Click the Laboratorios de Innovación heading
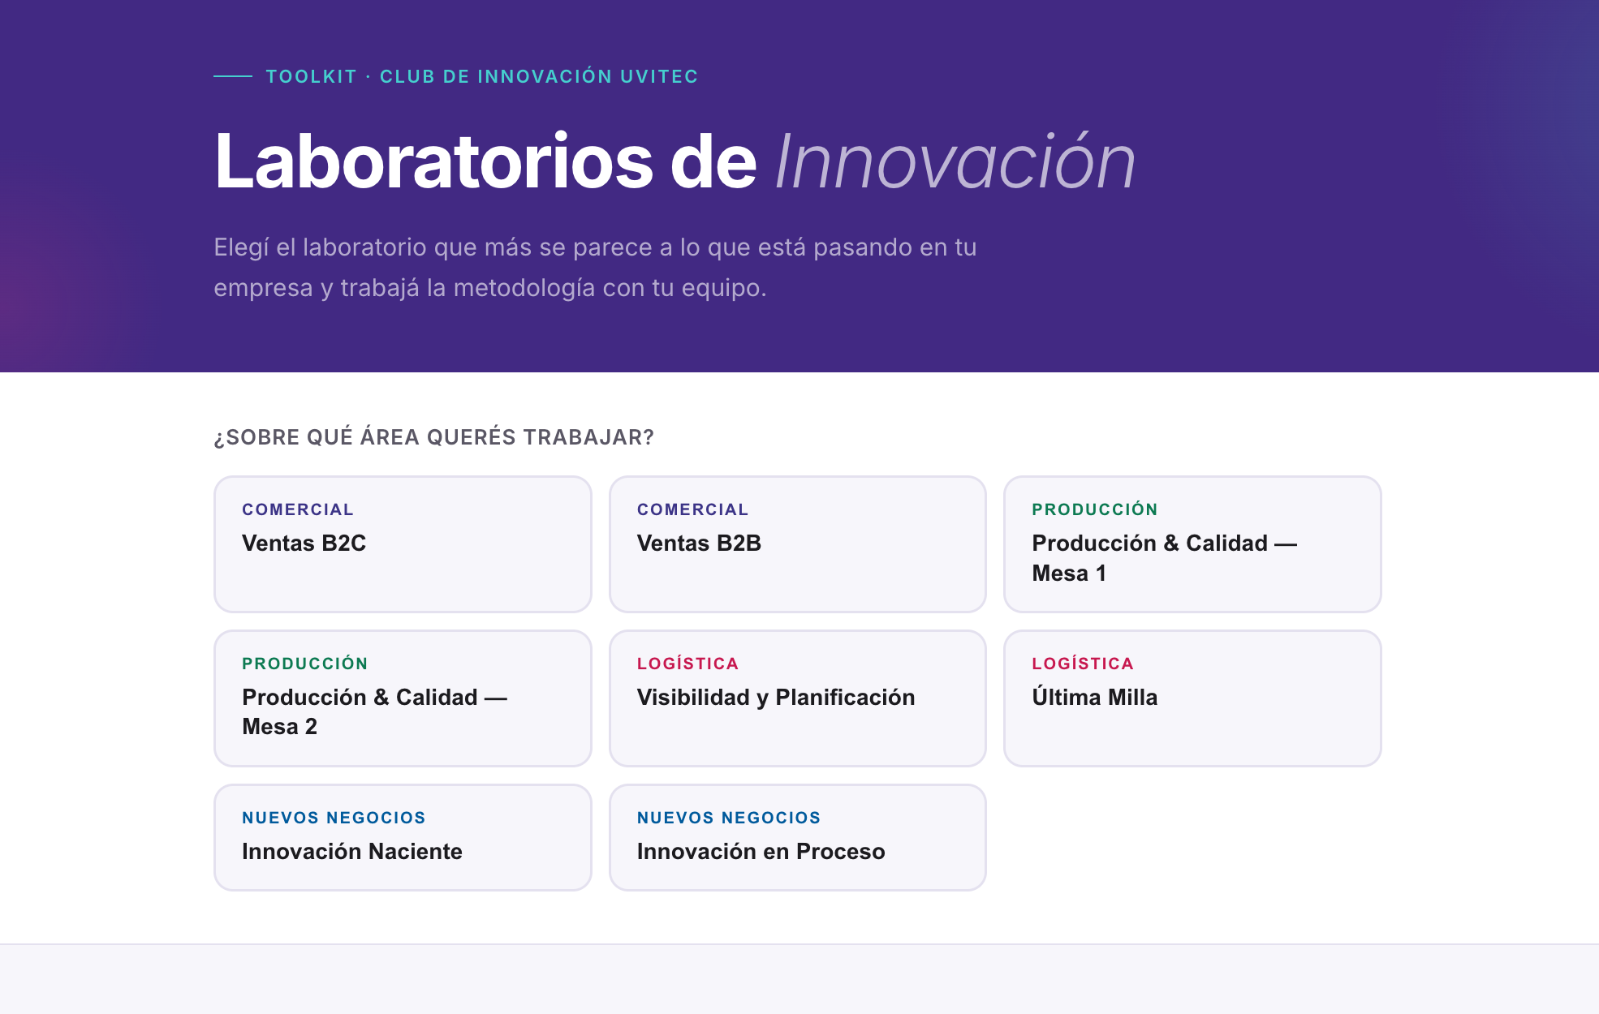1599x1014 pixels. [x=675, y=162]
